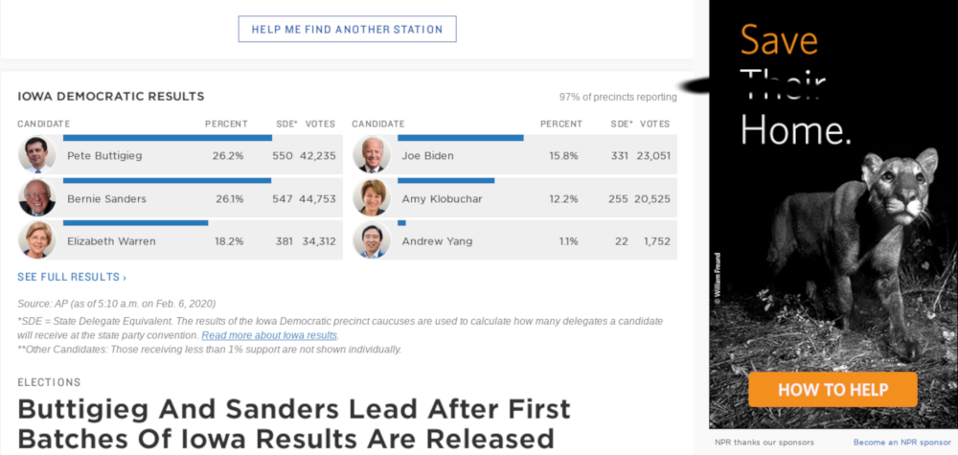
Task: Click the Iowa Democratic Results heading
Action: pyautogui.click(x=111, y=97)
